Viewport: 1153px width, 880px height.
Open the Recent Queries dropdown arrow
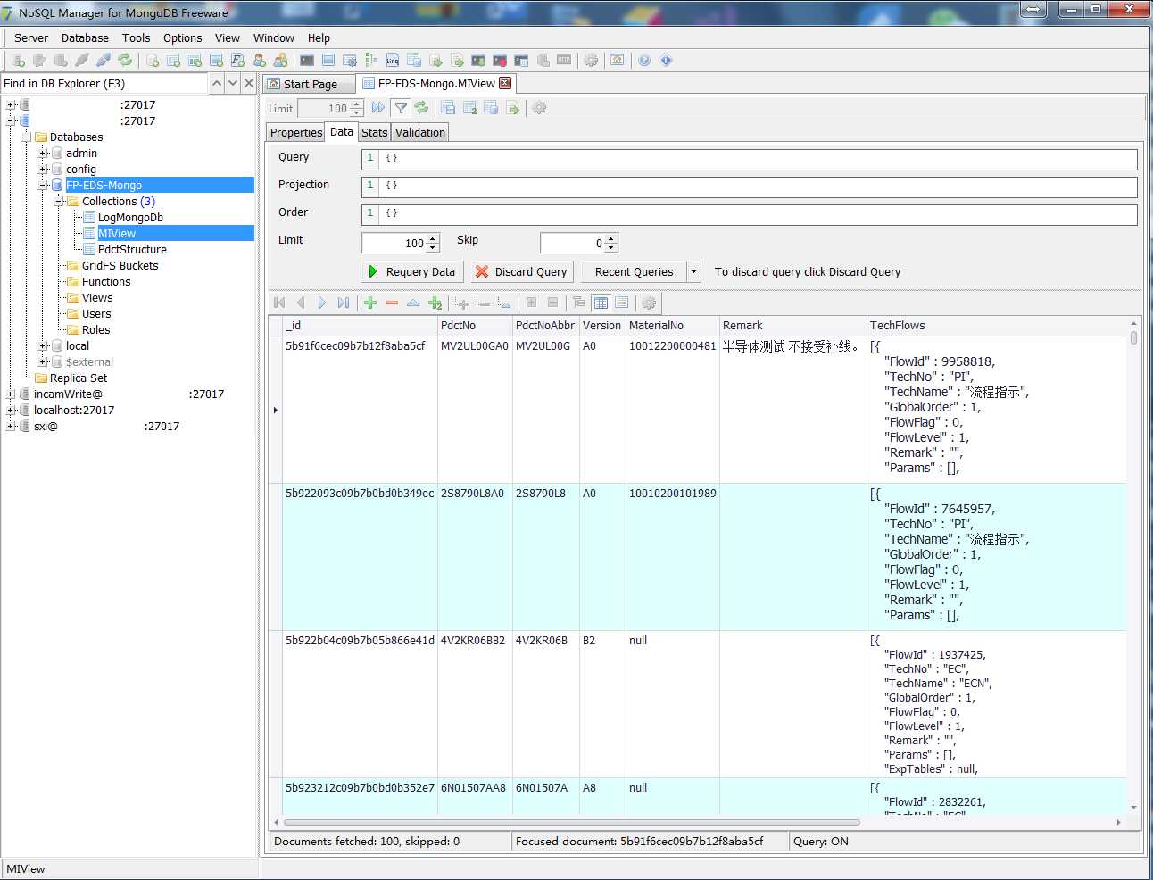tap(693, 271)
